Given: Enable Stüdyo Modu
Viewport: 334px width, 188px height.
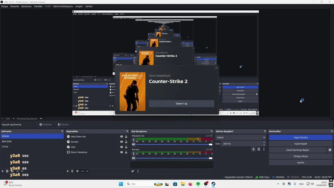Looking at the screenshot, I should pos(301,156).
